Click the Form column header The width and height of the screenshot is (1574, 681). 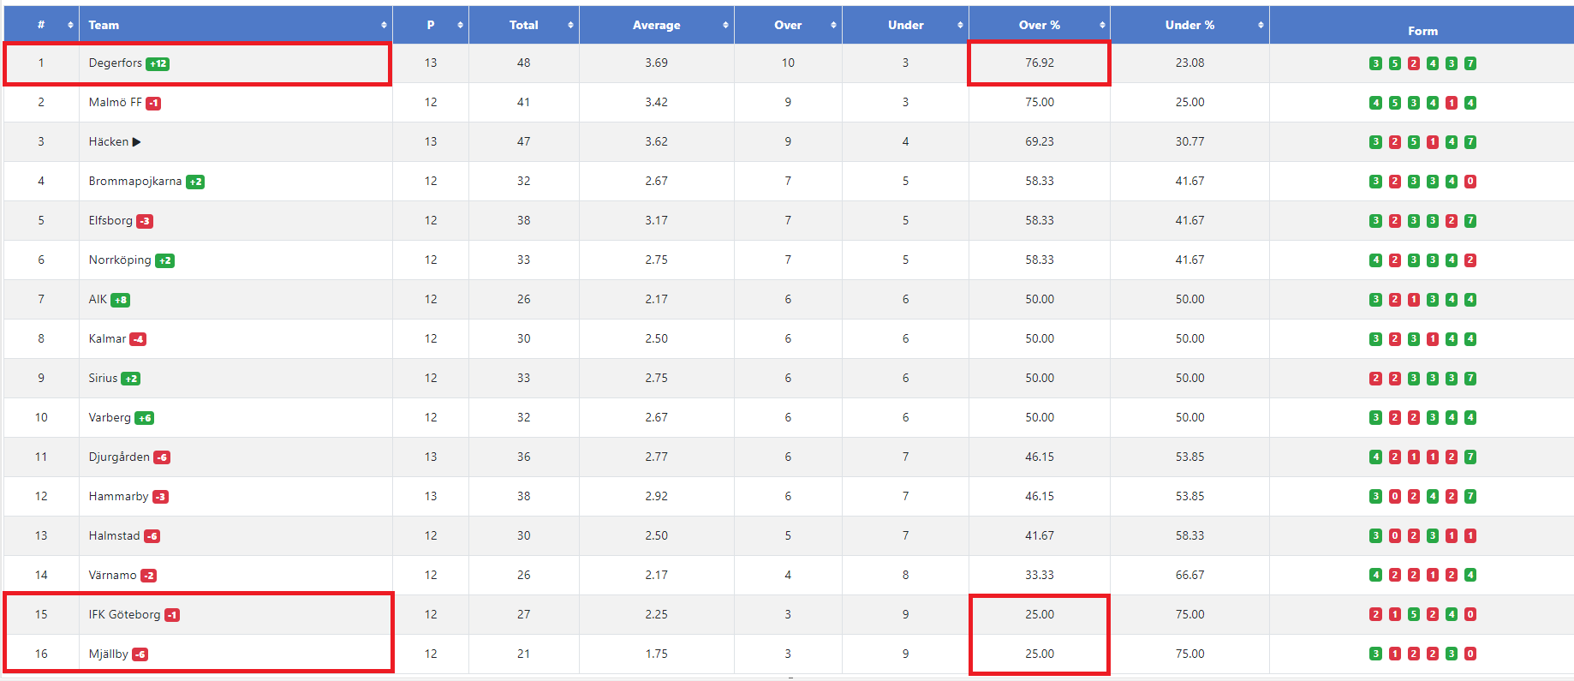1422,31
